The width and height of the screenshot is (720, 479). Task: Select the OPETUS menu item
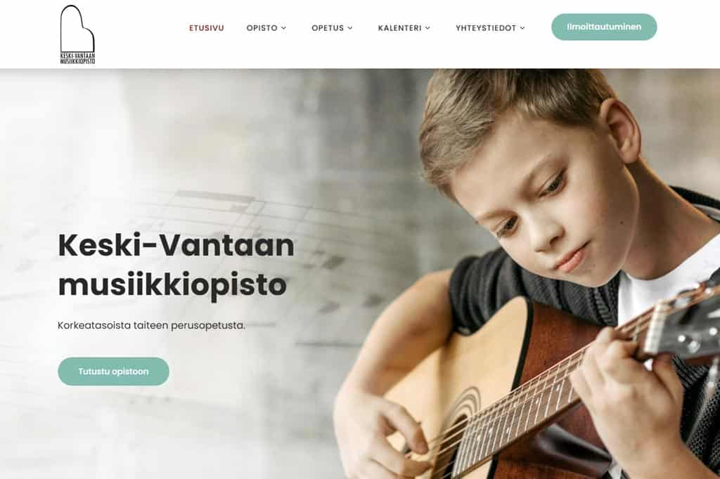point(328,28)
